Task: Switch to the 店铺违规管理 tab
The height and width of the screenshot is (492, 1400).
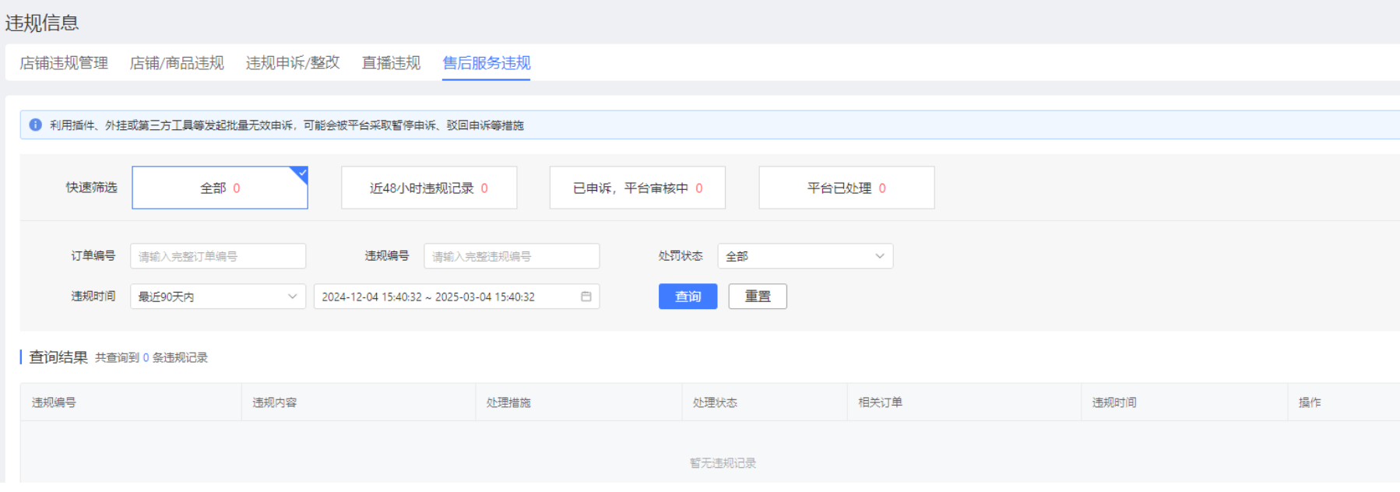Action: (x=64, y=63)
